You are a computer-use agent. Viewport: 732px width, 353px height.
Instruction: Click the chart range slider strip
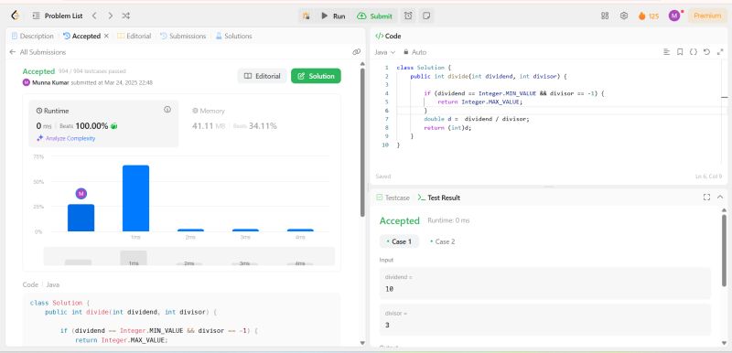pyautogui.click(x=189, y=256)
